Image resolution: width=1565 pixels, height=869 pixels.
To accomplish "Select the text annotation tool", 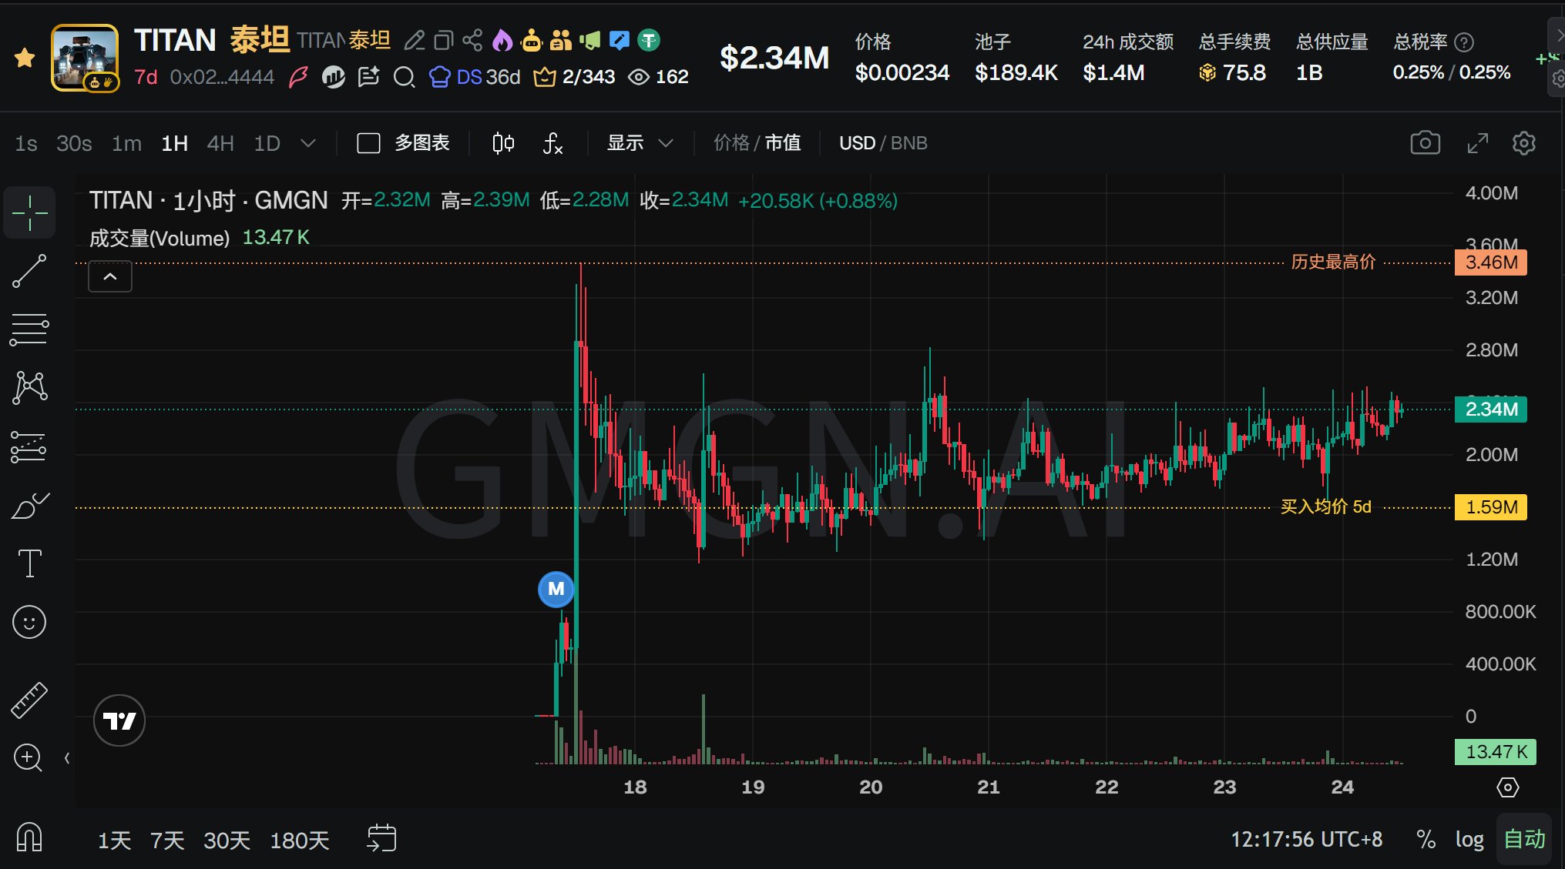I will click(29, 563).
